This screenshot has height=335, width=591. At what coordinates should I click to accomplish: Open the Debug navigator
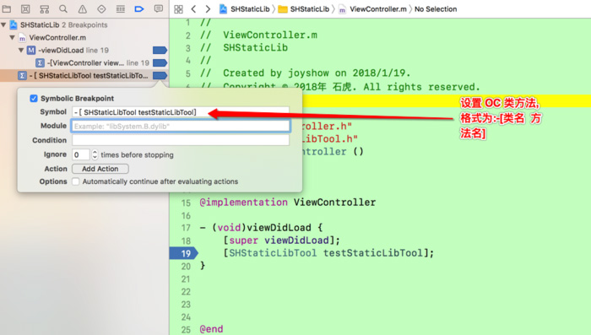tap(120, 8)
